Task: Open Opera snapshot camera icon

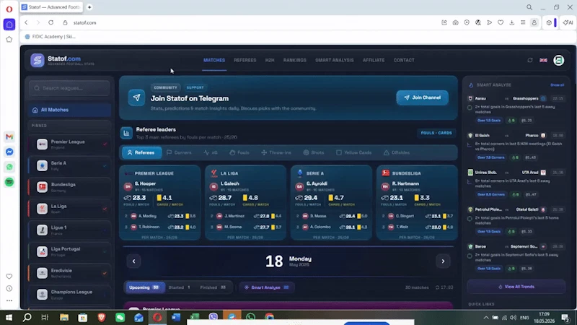Action: 456,22
